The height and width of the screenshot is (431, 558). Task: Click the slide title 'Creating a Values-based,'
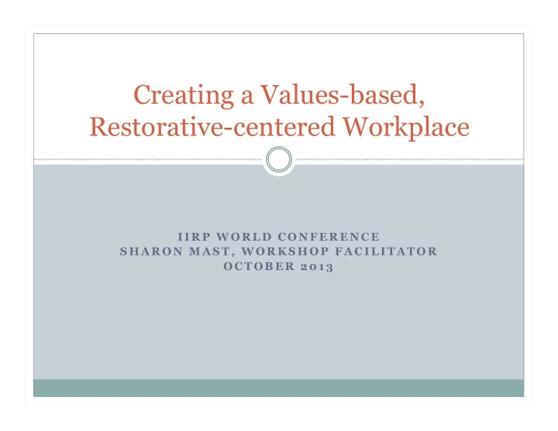pyautogui.click(x=279, y=95)
